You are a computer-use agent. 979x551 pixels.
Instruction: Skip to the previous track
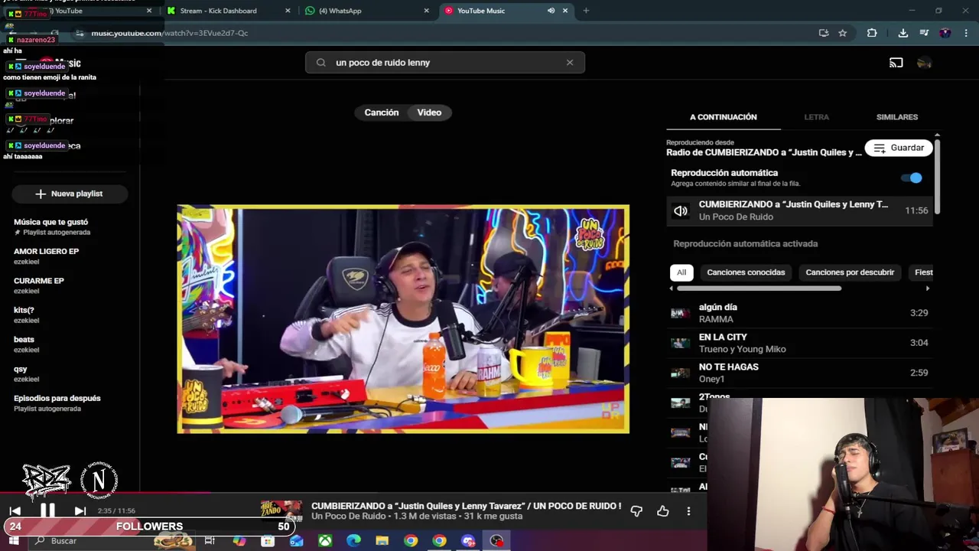coord(15,510)
